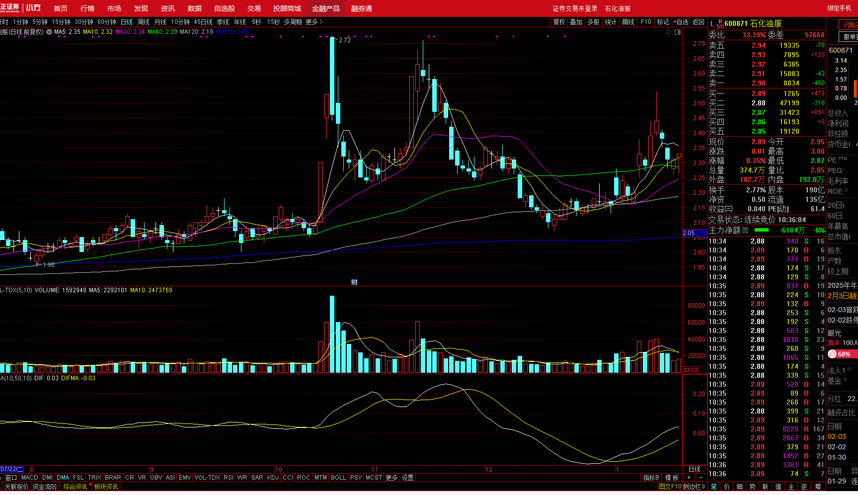Expand the 侧边栏 sidebar chevron
858x495 pixels.
click(695, 487)
